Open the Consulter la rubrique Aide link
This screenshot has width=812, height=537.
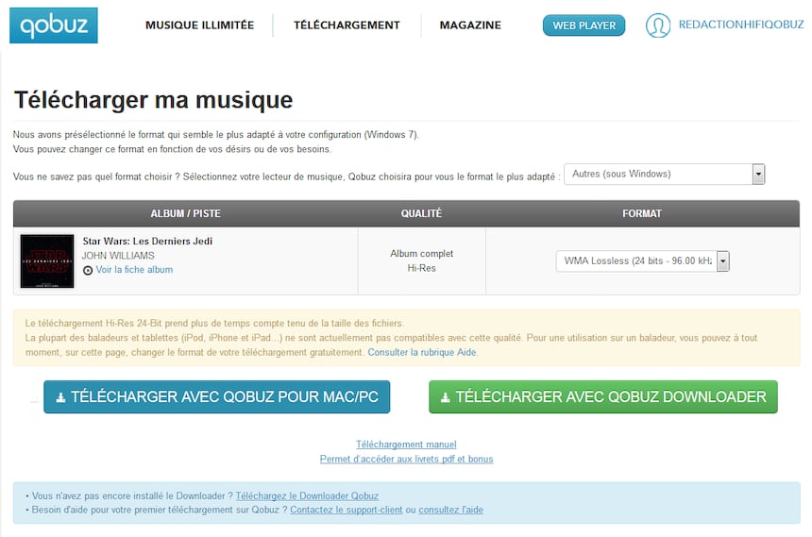click(422, 352)
